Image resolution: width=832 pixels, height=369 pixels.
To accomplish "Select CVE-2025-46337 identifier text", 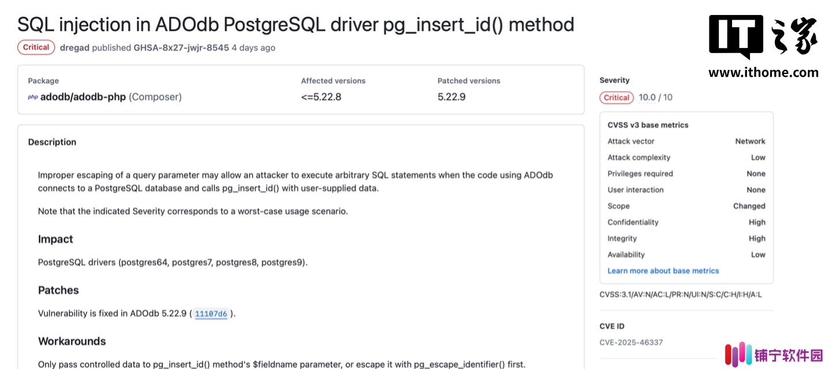I will tap(632, 342).
